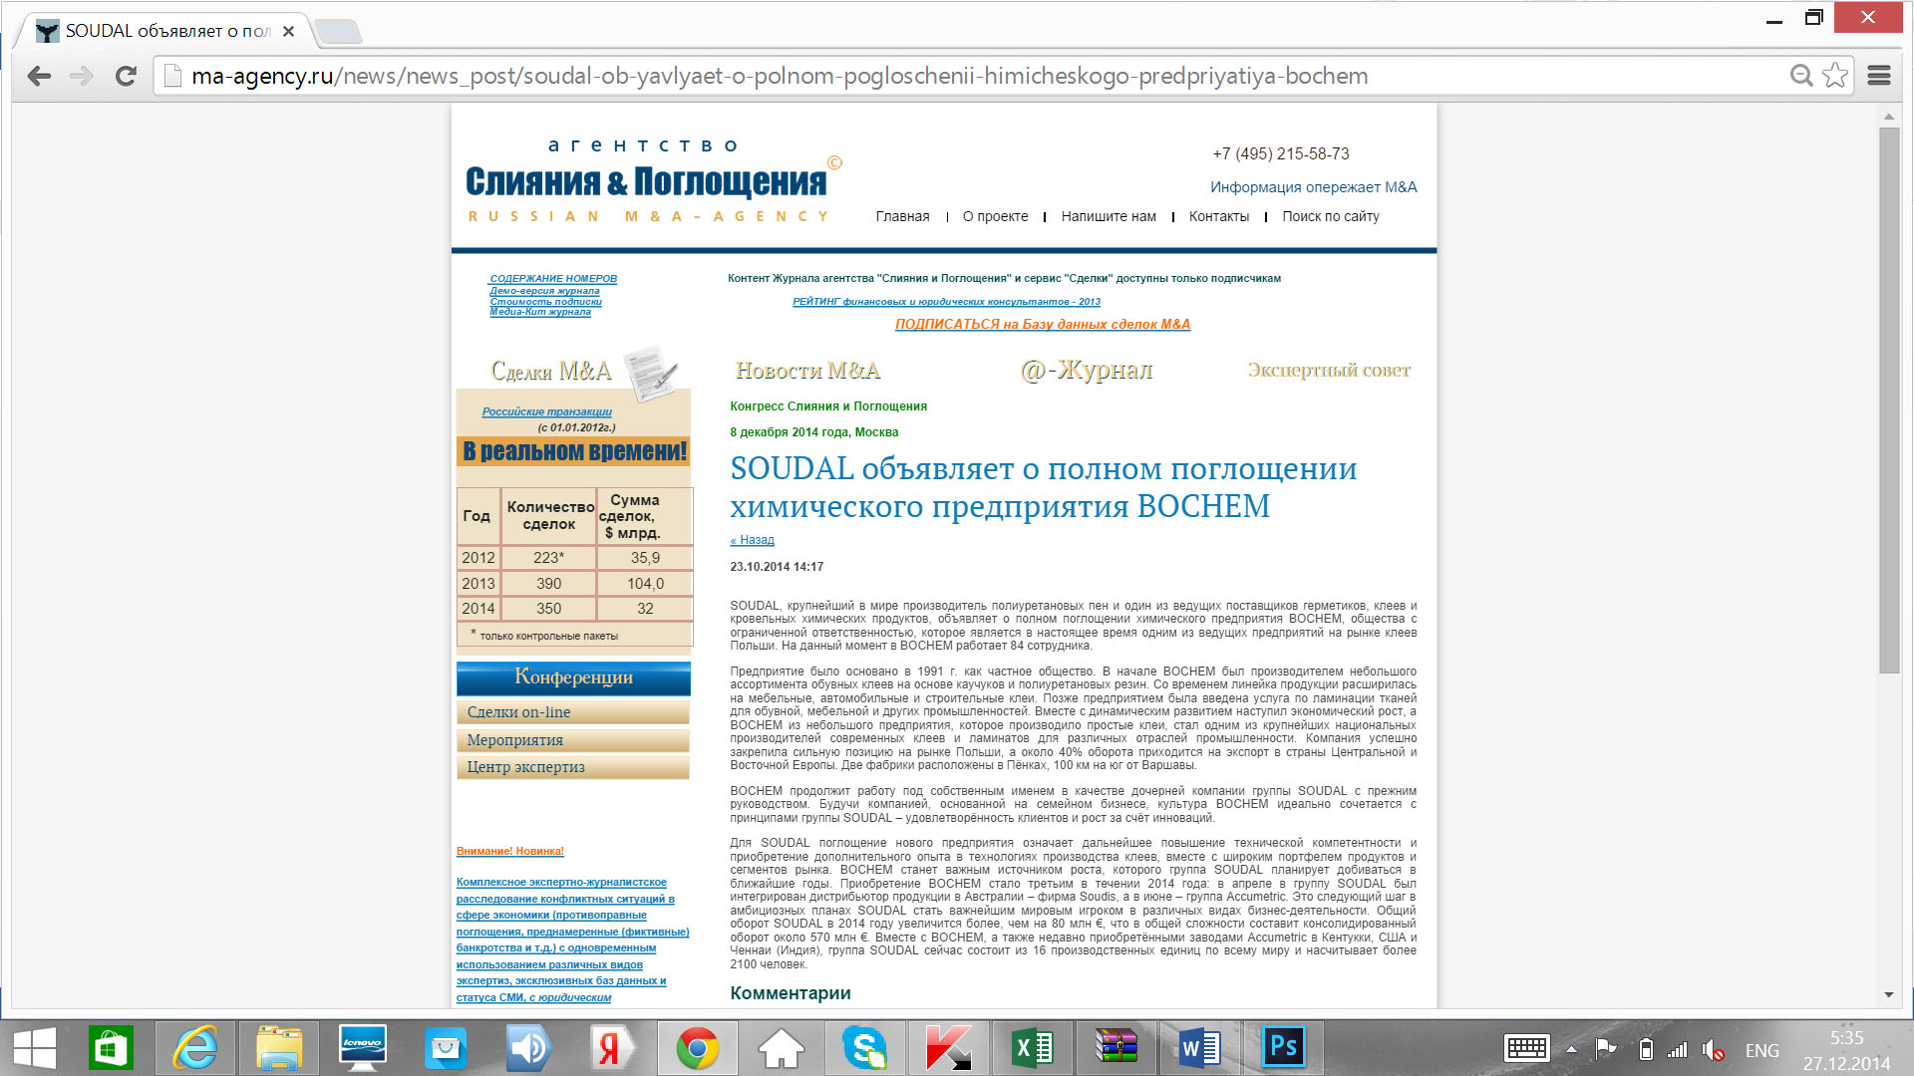Go back with the browser back arrow
Viewport: 1914px width, 1076px height.
pyautogui.click(x=39, y=76)
